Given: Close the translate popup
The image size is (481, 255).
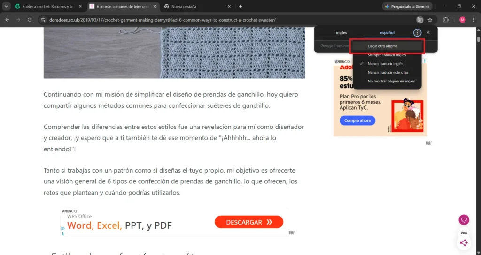Looking at the screenshot, I should click(x=428, y=32).
